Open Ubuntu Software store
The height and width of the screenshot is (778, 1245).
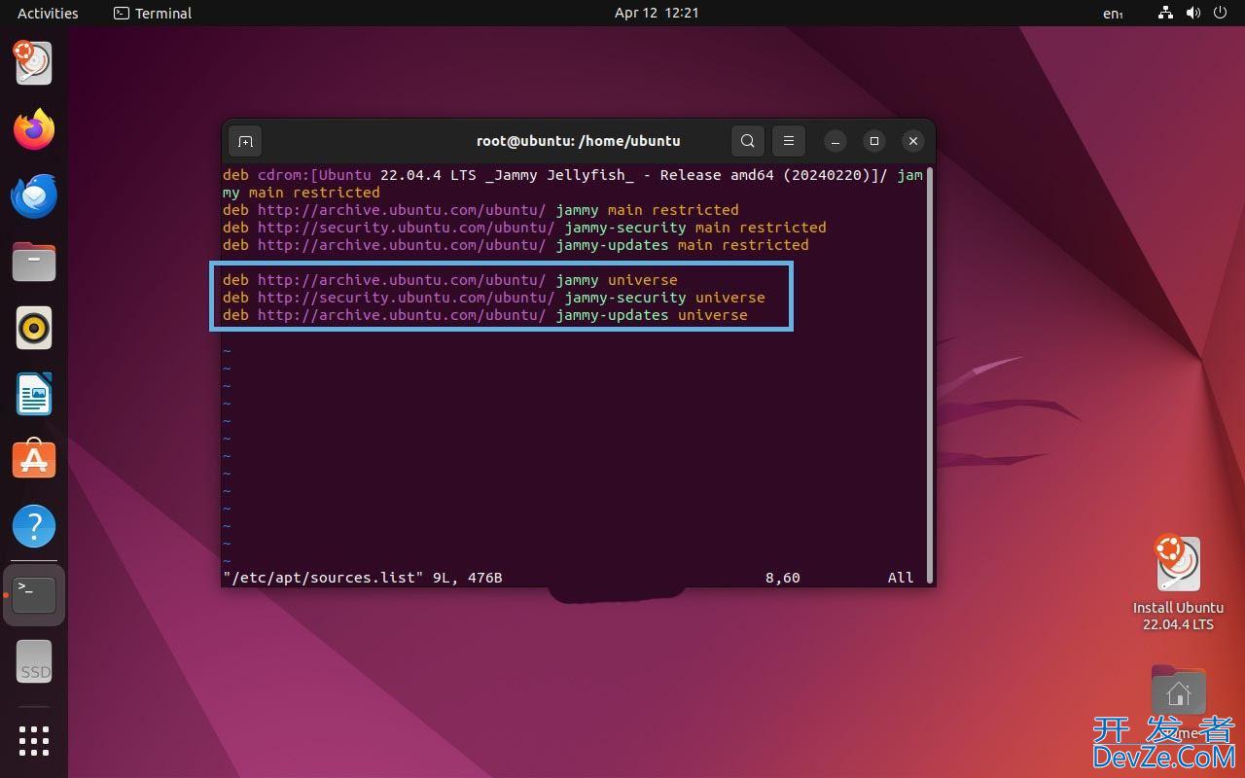(34, 460)
